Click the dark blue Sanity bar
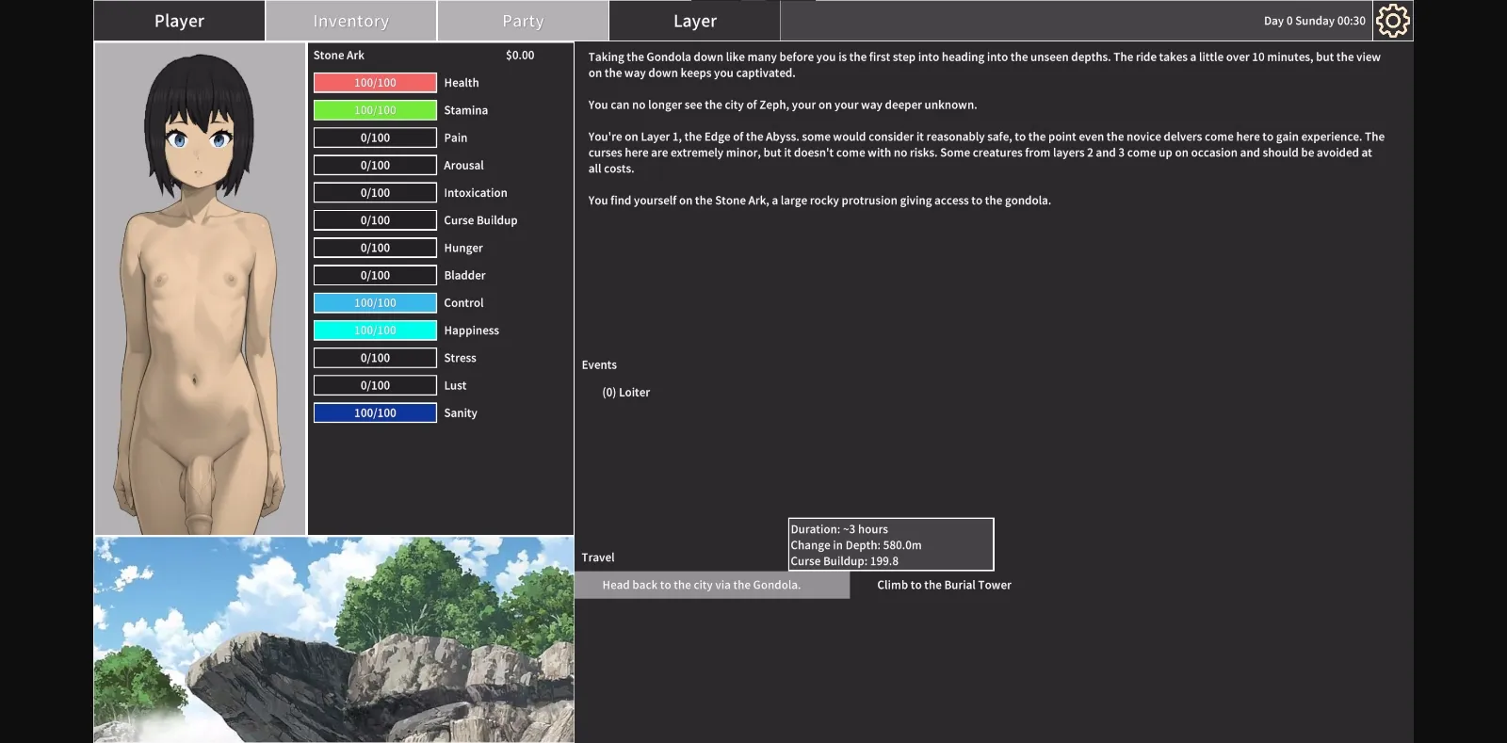 coord(375,413)
